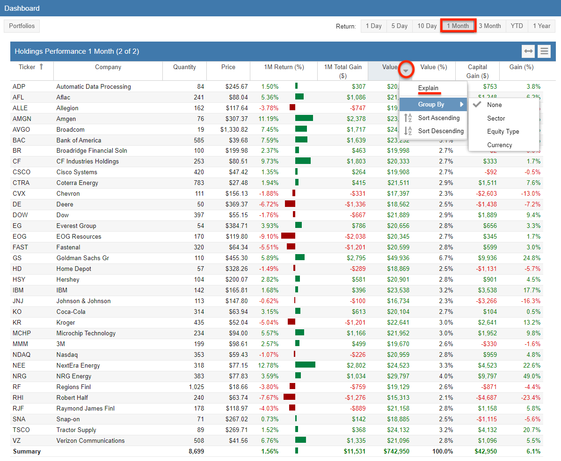Click the Holdings Performance 1 Month panel title
The width and height of the screenshot is (561, 461).
click(77, 51)
